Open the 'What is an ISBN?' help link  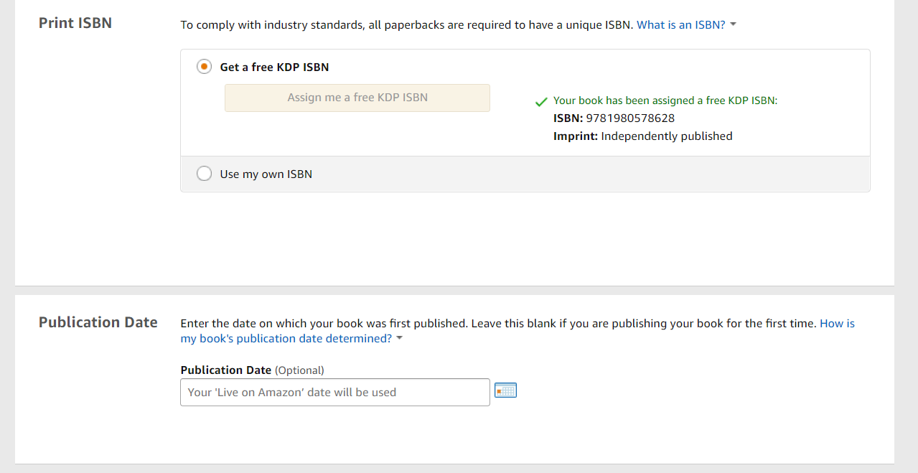click(680, 24)
